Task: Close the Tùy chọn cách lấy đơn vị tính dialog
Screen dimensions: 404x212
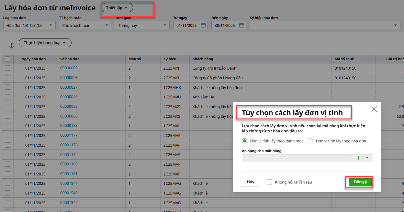Action: point(374,109)
